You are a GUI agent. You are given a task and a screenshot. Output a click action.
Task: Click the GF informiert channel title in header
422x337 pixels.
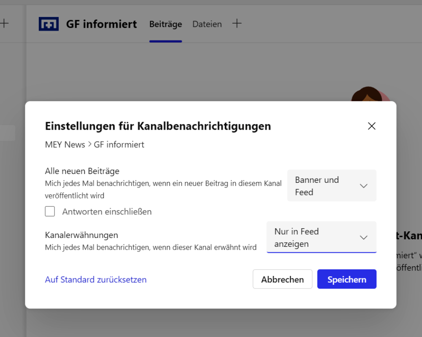coord(101,24)
